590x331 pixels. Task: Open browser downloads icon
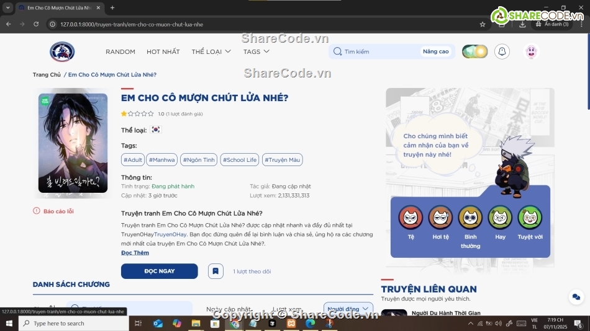tap(522, 24)
